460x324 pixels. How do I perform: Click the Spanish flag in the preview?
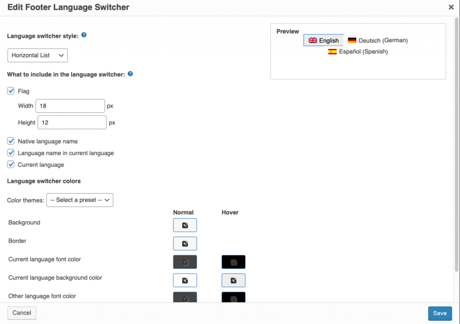(x=332, y=52)
